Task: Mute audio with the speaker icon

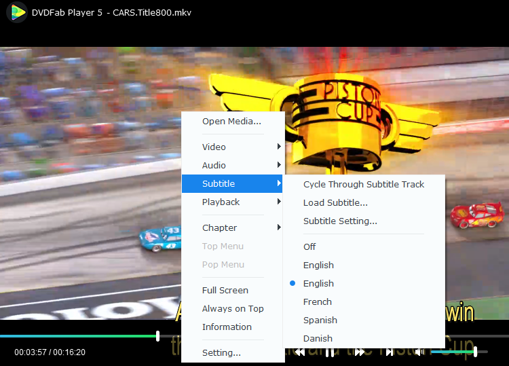Action: pyautogui.click(x=419, y=352)
